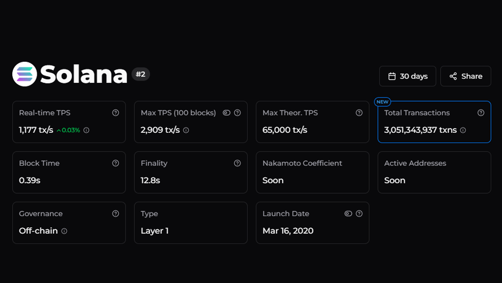This screenshot has width=502, height=283.
Task: Click the share icon
Action: pyautogui.click(x=453, y=76)
